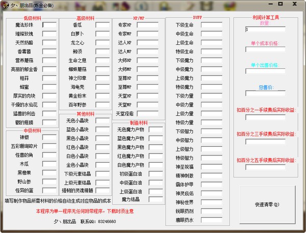The height and width of the screenshot is (233, 306).
Task: Click the 专家HP result field
Action: [x=147, y=25]
